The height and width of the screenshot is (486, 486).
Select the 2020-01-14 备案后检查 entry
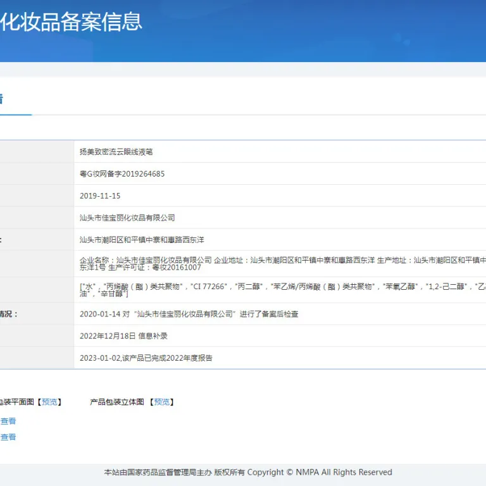(189, 314)
